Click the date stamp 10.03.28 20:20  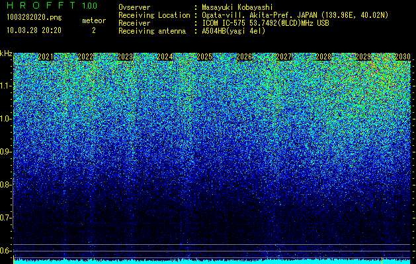coord(34,30)
